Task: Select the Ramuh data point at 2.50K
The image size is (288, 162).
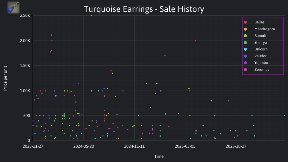Action: click(91, 16)
